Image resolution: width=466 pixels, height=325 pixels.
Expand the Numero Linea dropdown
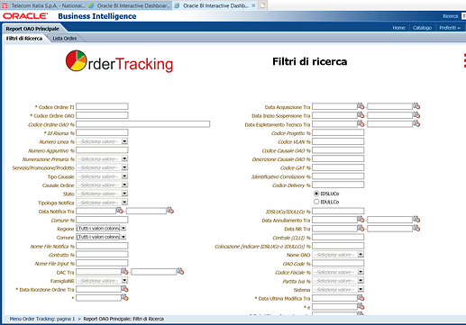point(124,141)
